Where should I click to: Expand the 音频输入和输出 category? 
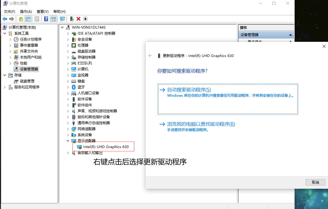[68, 153]
